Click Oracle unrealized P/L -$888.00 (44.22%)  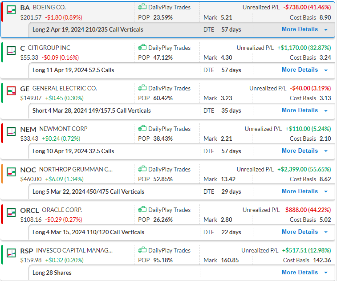[x=307, y=210]
